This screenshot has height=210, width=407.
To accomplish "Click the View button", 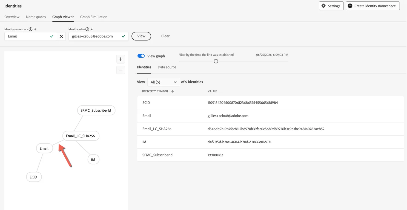I will tap(141, 36).
